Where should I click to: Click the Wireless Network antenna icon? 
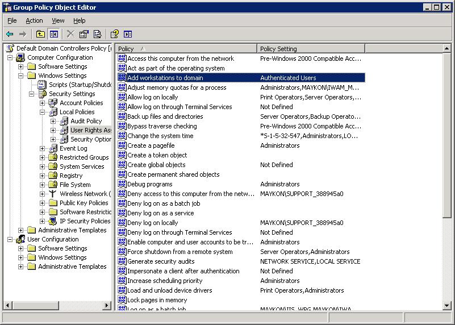point(53,194)
